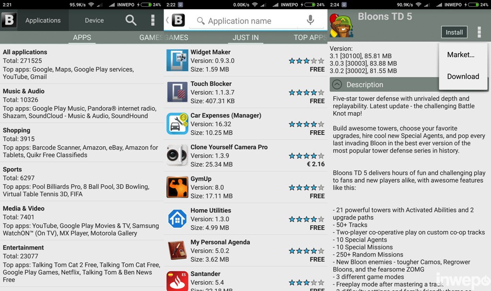Switch to the JUST IN tab

click(245, 37)
